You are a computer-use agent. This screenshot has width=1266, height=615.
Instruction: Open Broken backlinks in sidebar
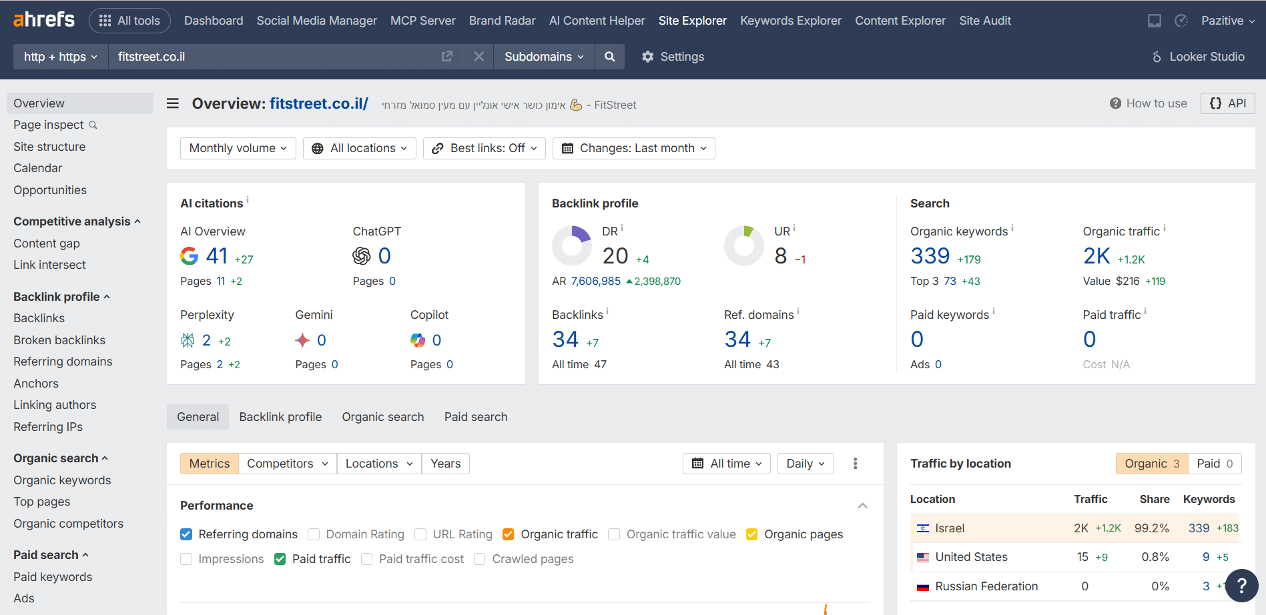click(59, 340)
